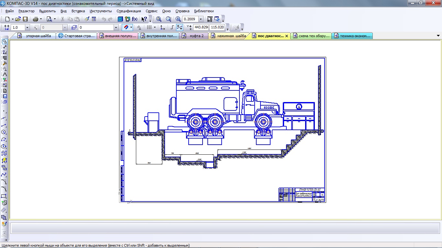Open the Файл menu
The image size is (442, 248).
click(x=9, y=11)
